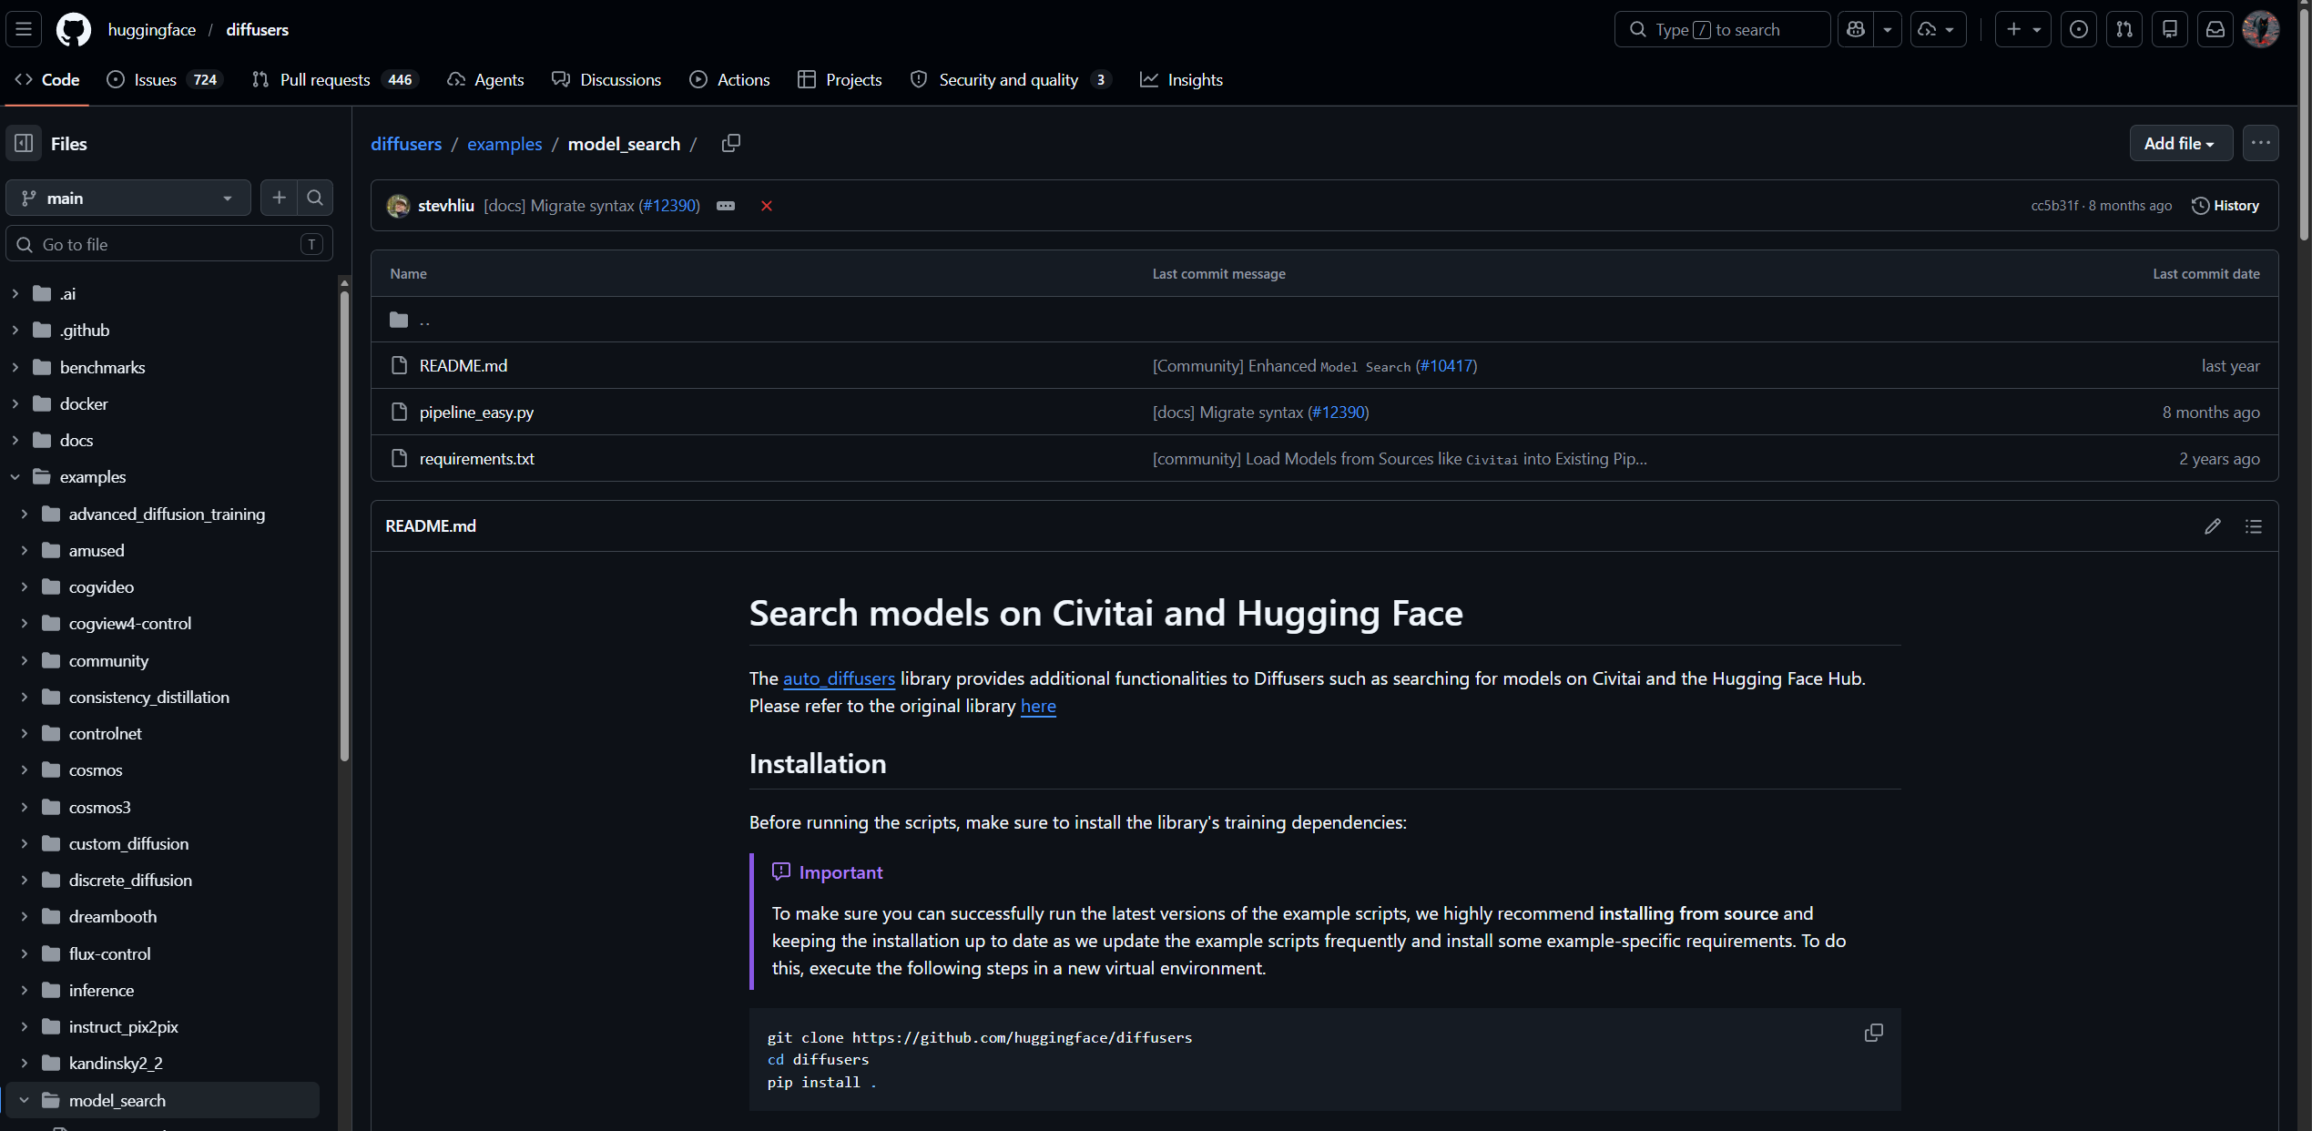Viewport: 2312px width, 1131px height.
Task: Open the examples breadcrumb link
Action: tap(504, 144)
